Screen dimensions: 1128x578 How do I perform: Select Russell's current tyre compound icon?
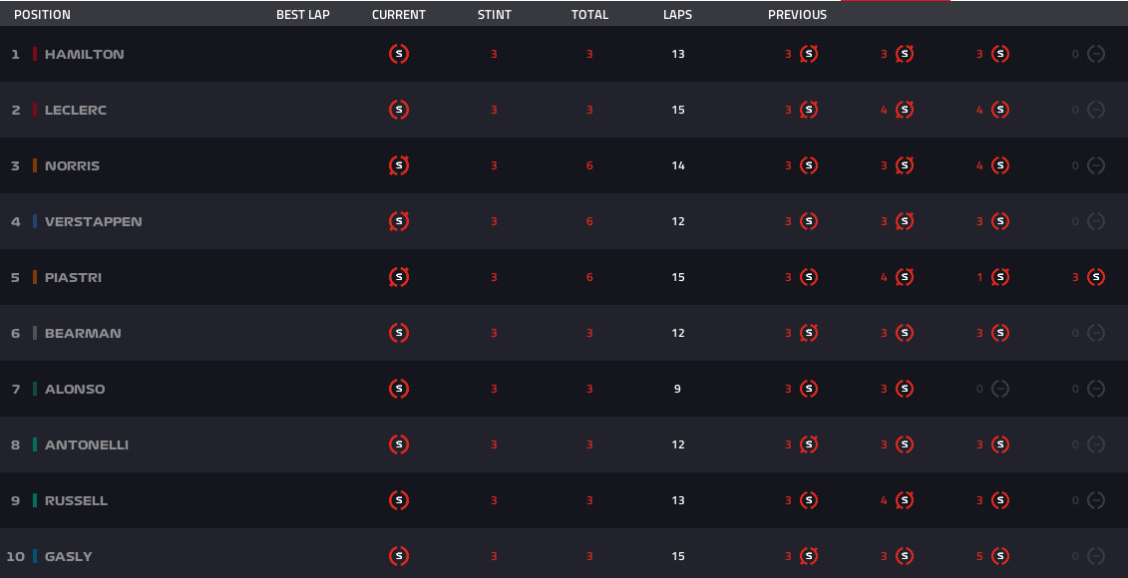tap(399, 500)
